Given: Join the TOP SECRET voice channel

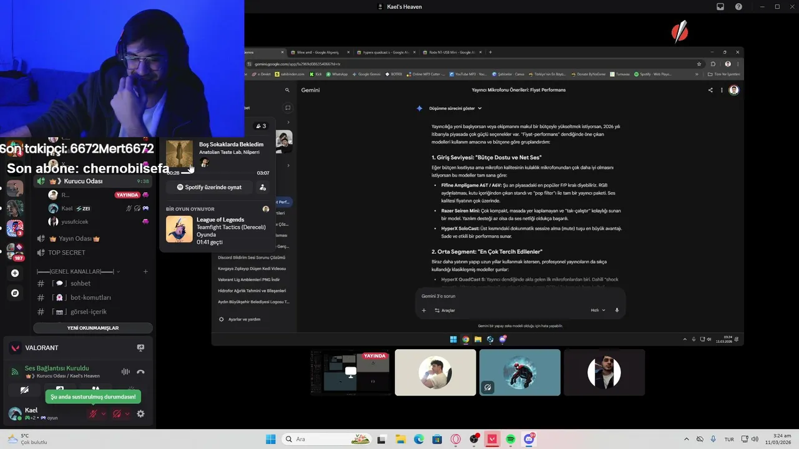Looking at the screenshot, I should pos(94,253).
